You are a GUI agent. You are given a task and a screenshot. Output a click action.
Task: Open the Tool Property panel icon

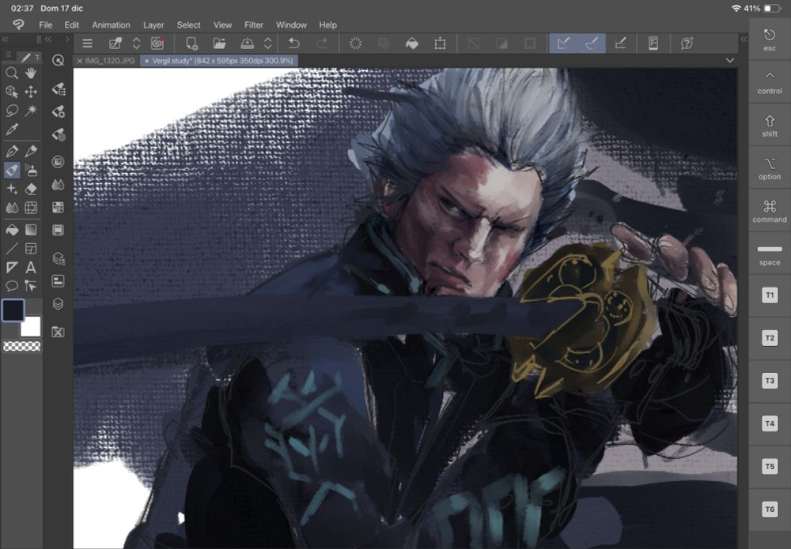pos(58,111)
